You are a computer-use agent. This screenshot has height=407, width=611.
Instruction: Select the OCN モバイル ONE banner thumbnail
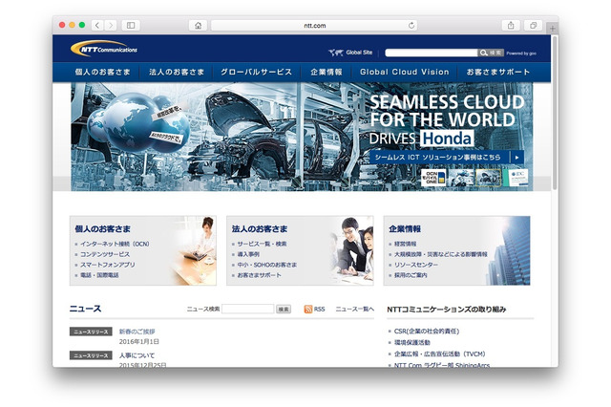click(x=432, y=178)
